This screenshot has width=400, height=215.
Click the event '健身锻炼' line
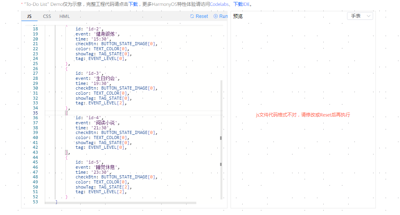(x=97, y=34)
